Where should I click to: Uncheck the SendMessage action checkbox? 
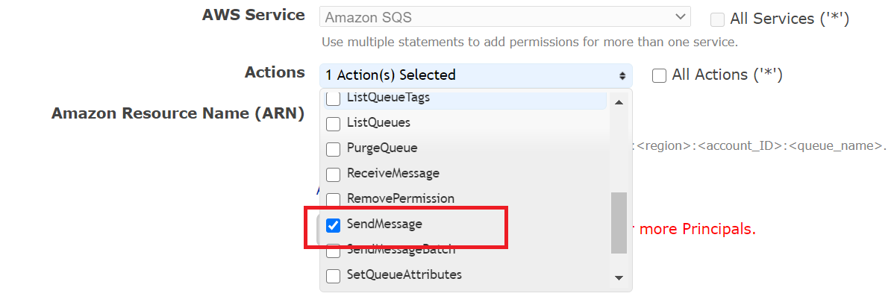tap(334, 224)
